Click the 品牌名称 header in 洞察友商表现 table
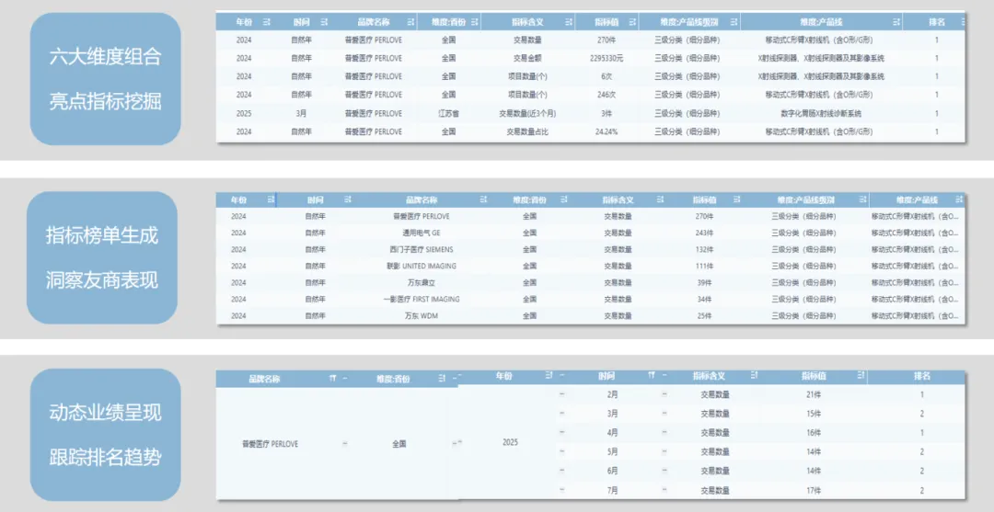The height and width of the screenshot is (512, 994). click(x=422, y=199)
